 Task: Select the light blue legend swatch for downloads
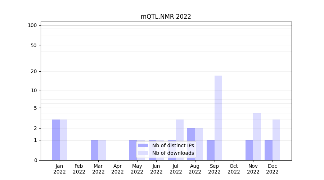[x=143, y=153]
